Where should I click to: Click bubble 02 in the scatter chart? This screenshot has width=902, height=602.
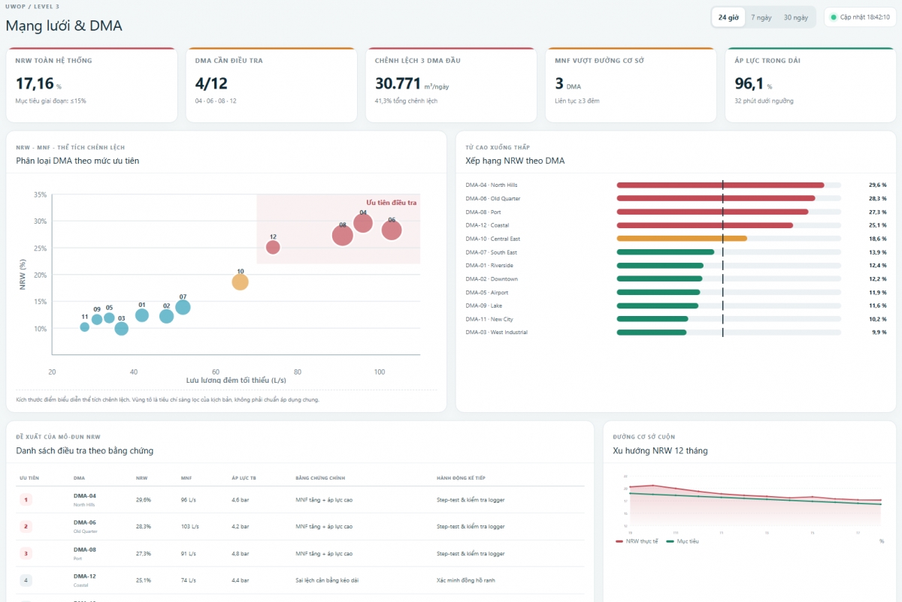pyautogui.click(x=166, y=316)
